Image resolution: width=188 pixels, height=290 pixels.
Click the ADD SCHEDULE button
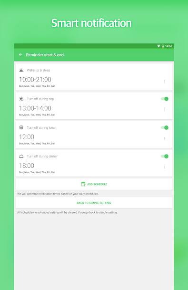pyautogui.click(x=94, y=184)
